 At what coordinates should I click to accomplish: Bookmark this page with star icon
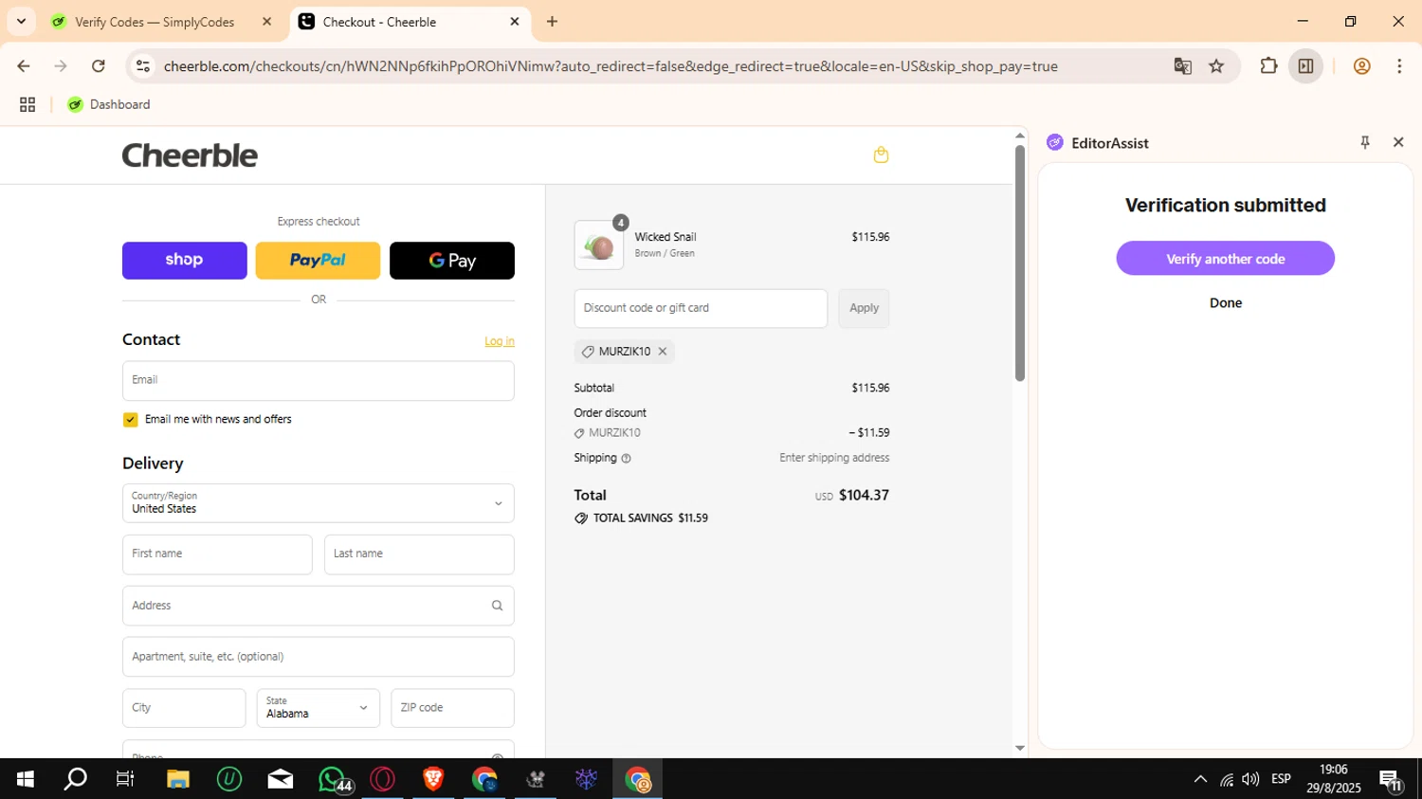[x=1216, y=66]
